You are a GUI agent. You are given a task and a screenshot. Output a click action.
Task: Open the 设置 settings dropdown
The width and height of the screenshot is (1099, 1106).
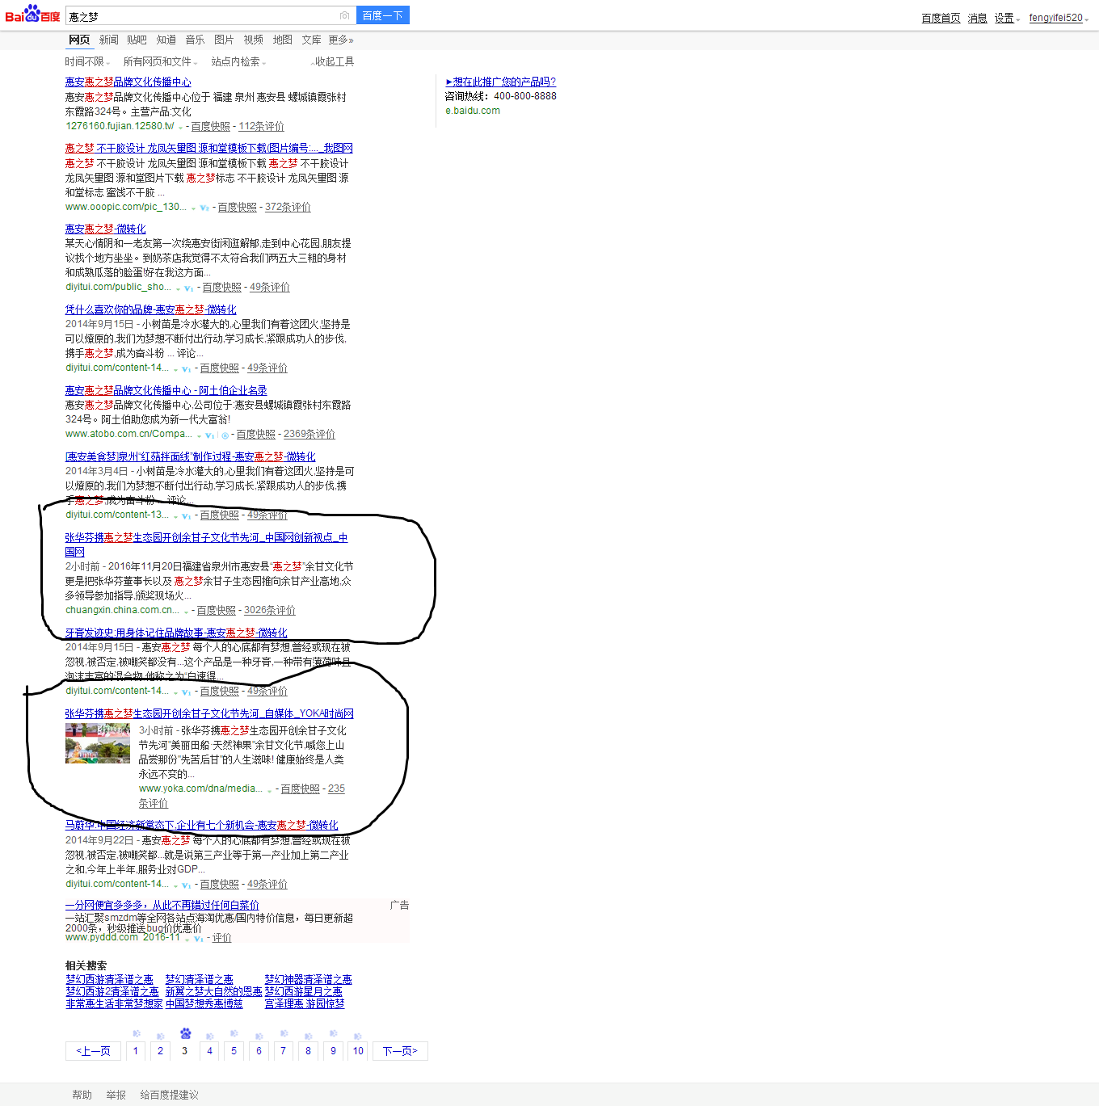point(1007,18)
